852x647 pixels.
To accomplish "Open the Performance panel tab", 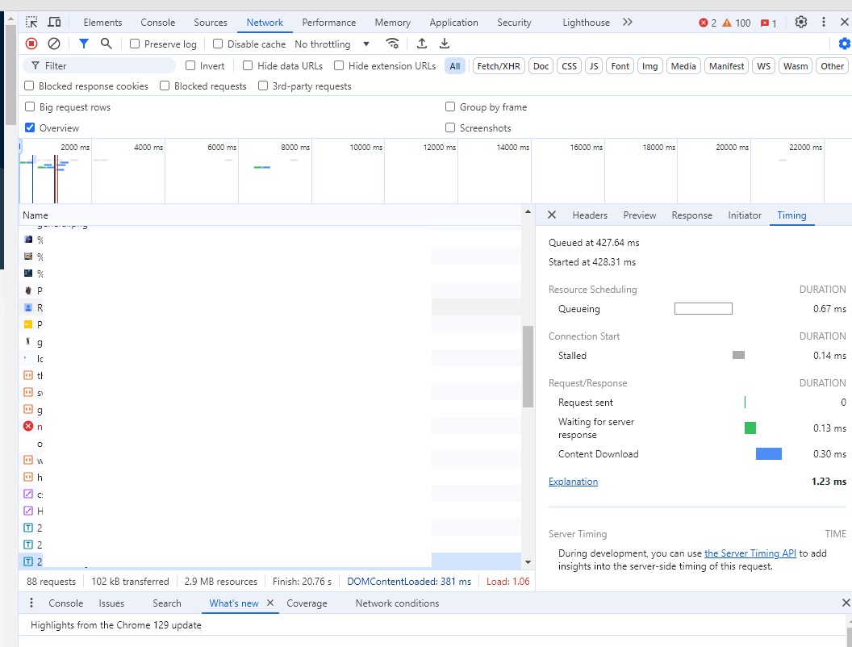I will pyautogui.click(x=328, y=23).
